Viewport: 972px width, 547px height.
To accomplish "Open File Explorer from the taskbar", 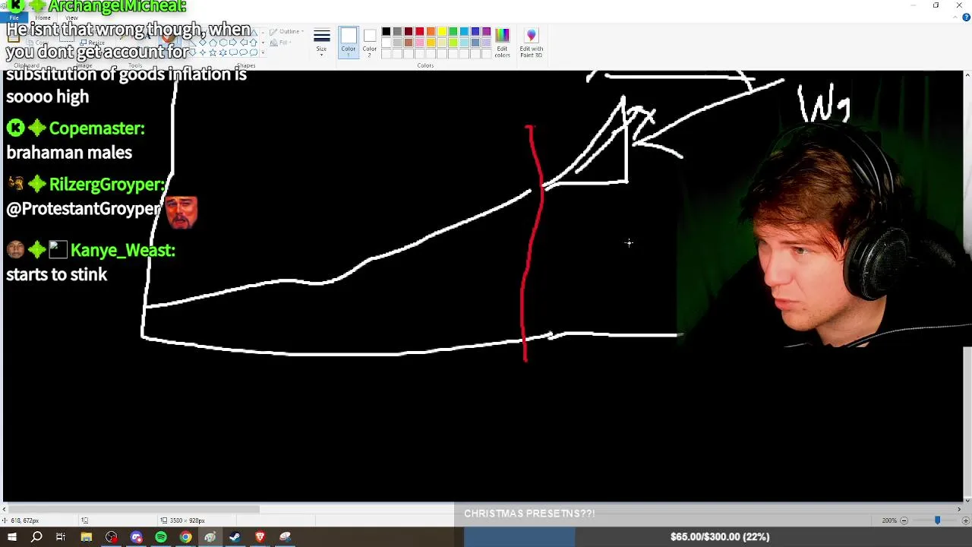I will pyautogui.click(x=87, y=537).
